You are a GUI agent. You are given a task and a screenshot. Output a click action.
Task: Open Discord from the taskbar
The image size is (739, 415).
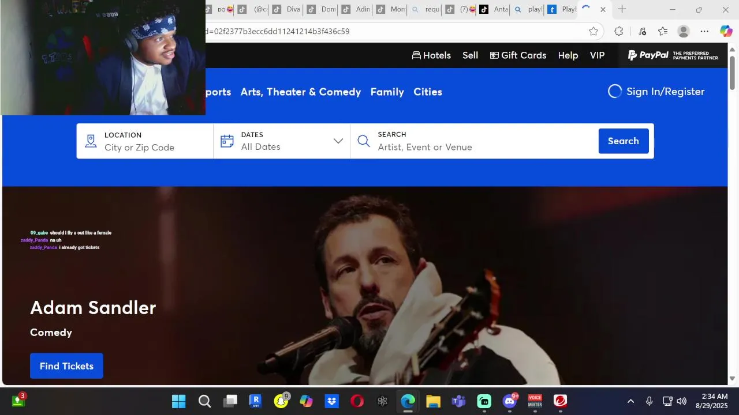[x=510, y=401]
